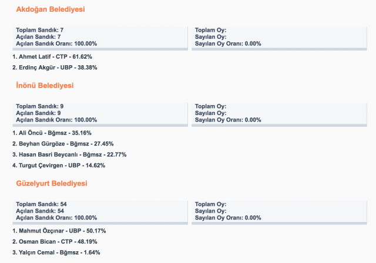This screenshot has height=263, width=376.
Task: Click Hasan Basri Beycanlı's result entry
Action: click(x=69, y=155)
